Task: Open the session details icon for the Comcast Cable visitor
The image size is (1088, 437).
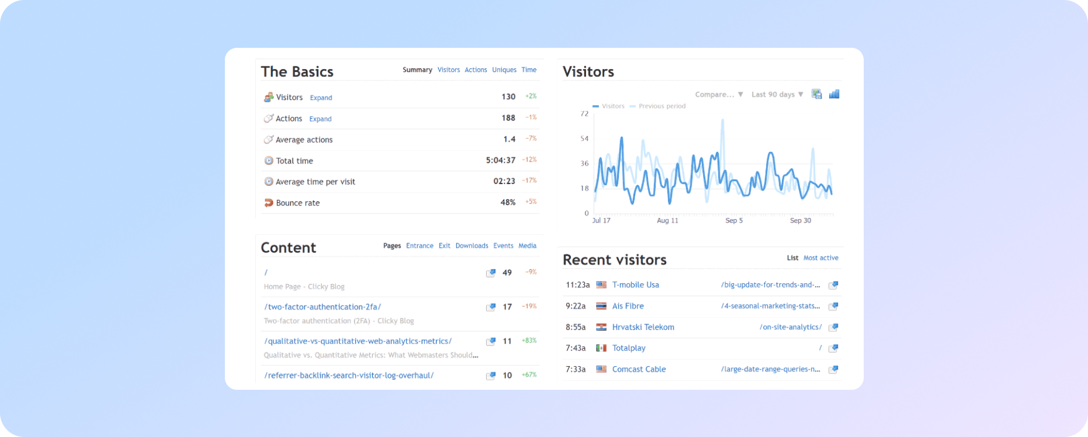Action: [833, 369]
